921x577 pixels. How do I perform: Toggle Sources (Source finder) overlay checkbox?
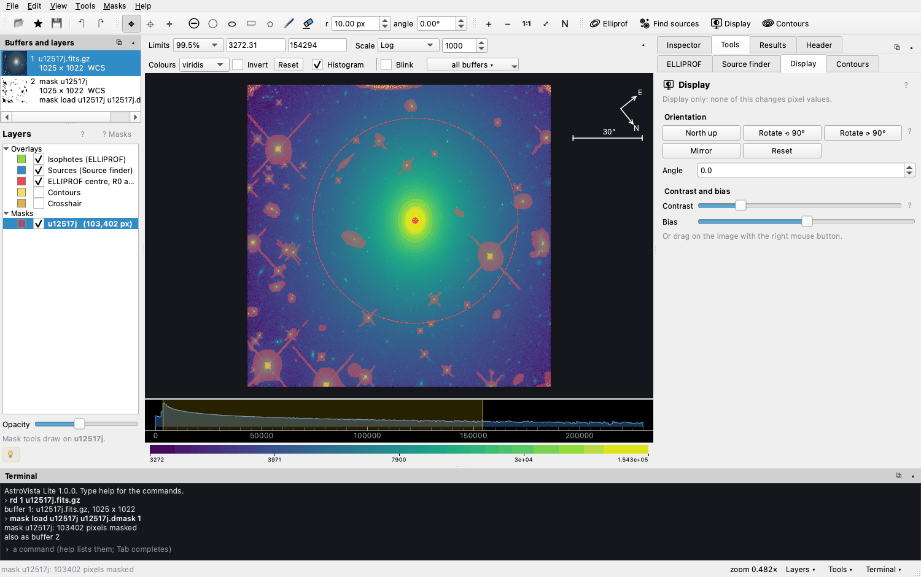pyautogui.click(x=39, y=170)
